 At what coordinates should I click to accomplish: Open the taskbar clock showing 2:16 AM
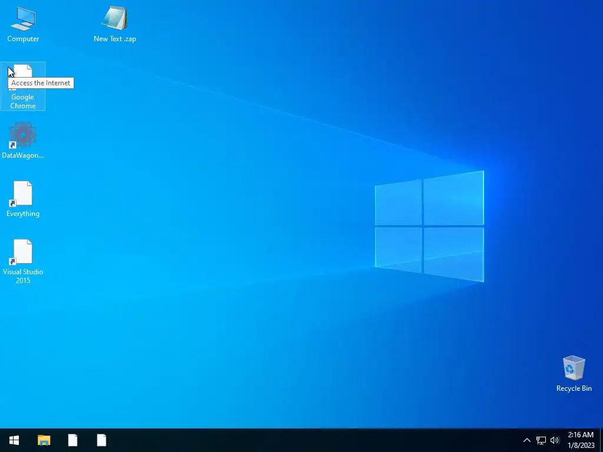click(581, 440)
